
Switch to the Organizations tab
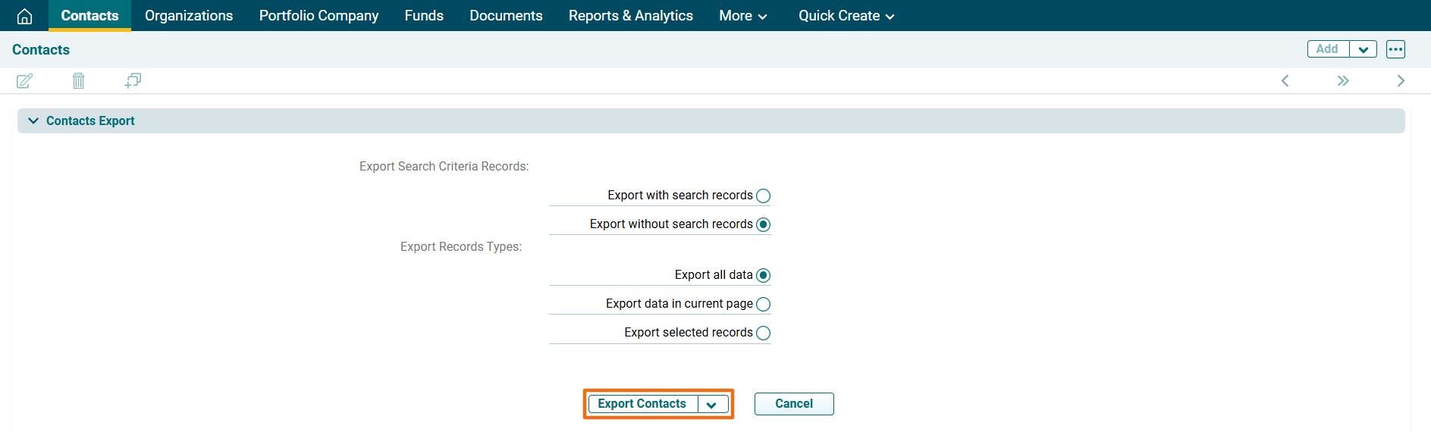tap(189, 16)
